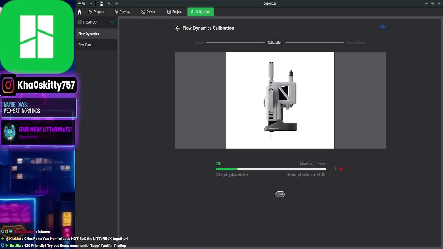The image size is (443, 249).
Task: Go back with the arrow icon
Action: pos(178,28)
